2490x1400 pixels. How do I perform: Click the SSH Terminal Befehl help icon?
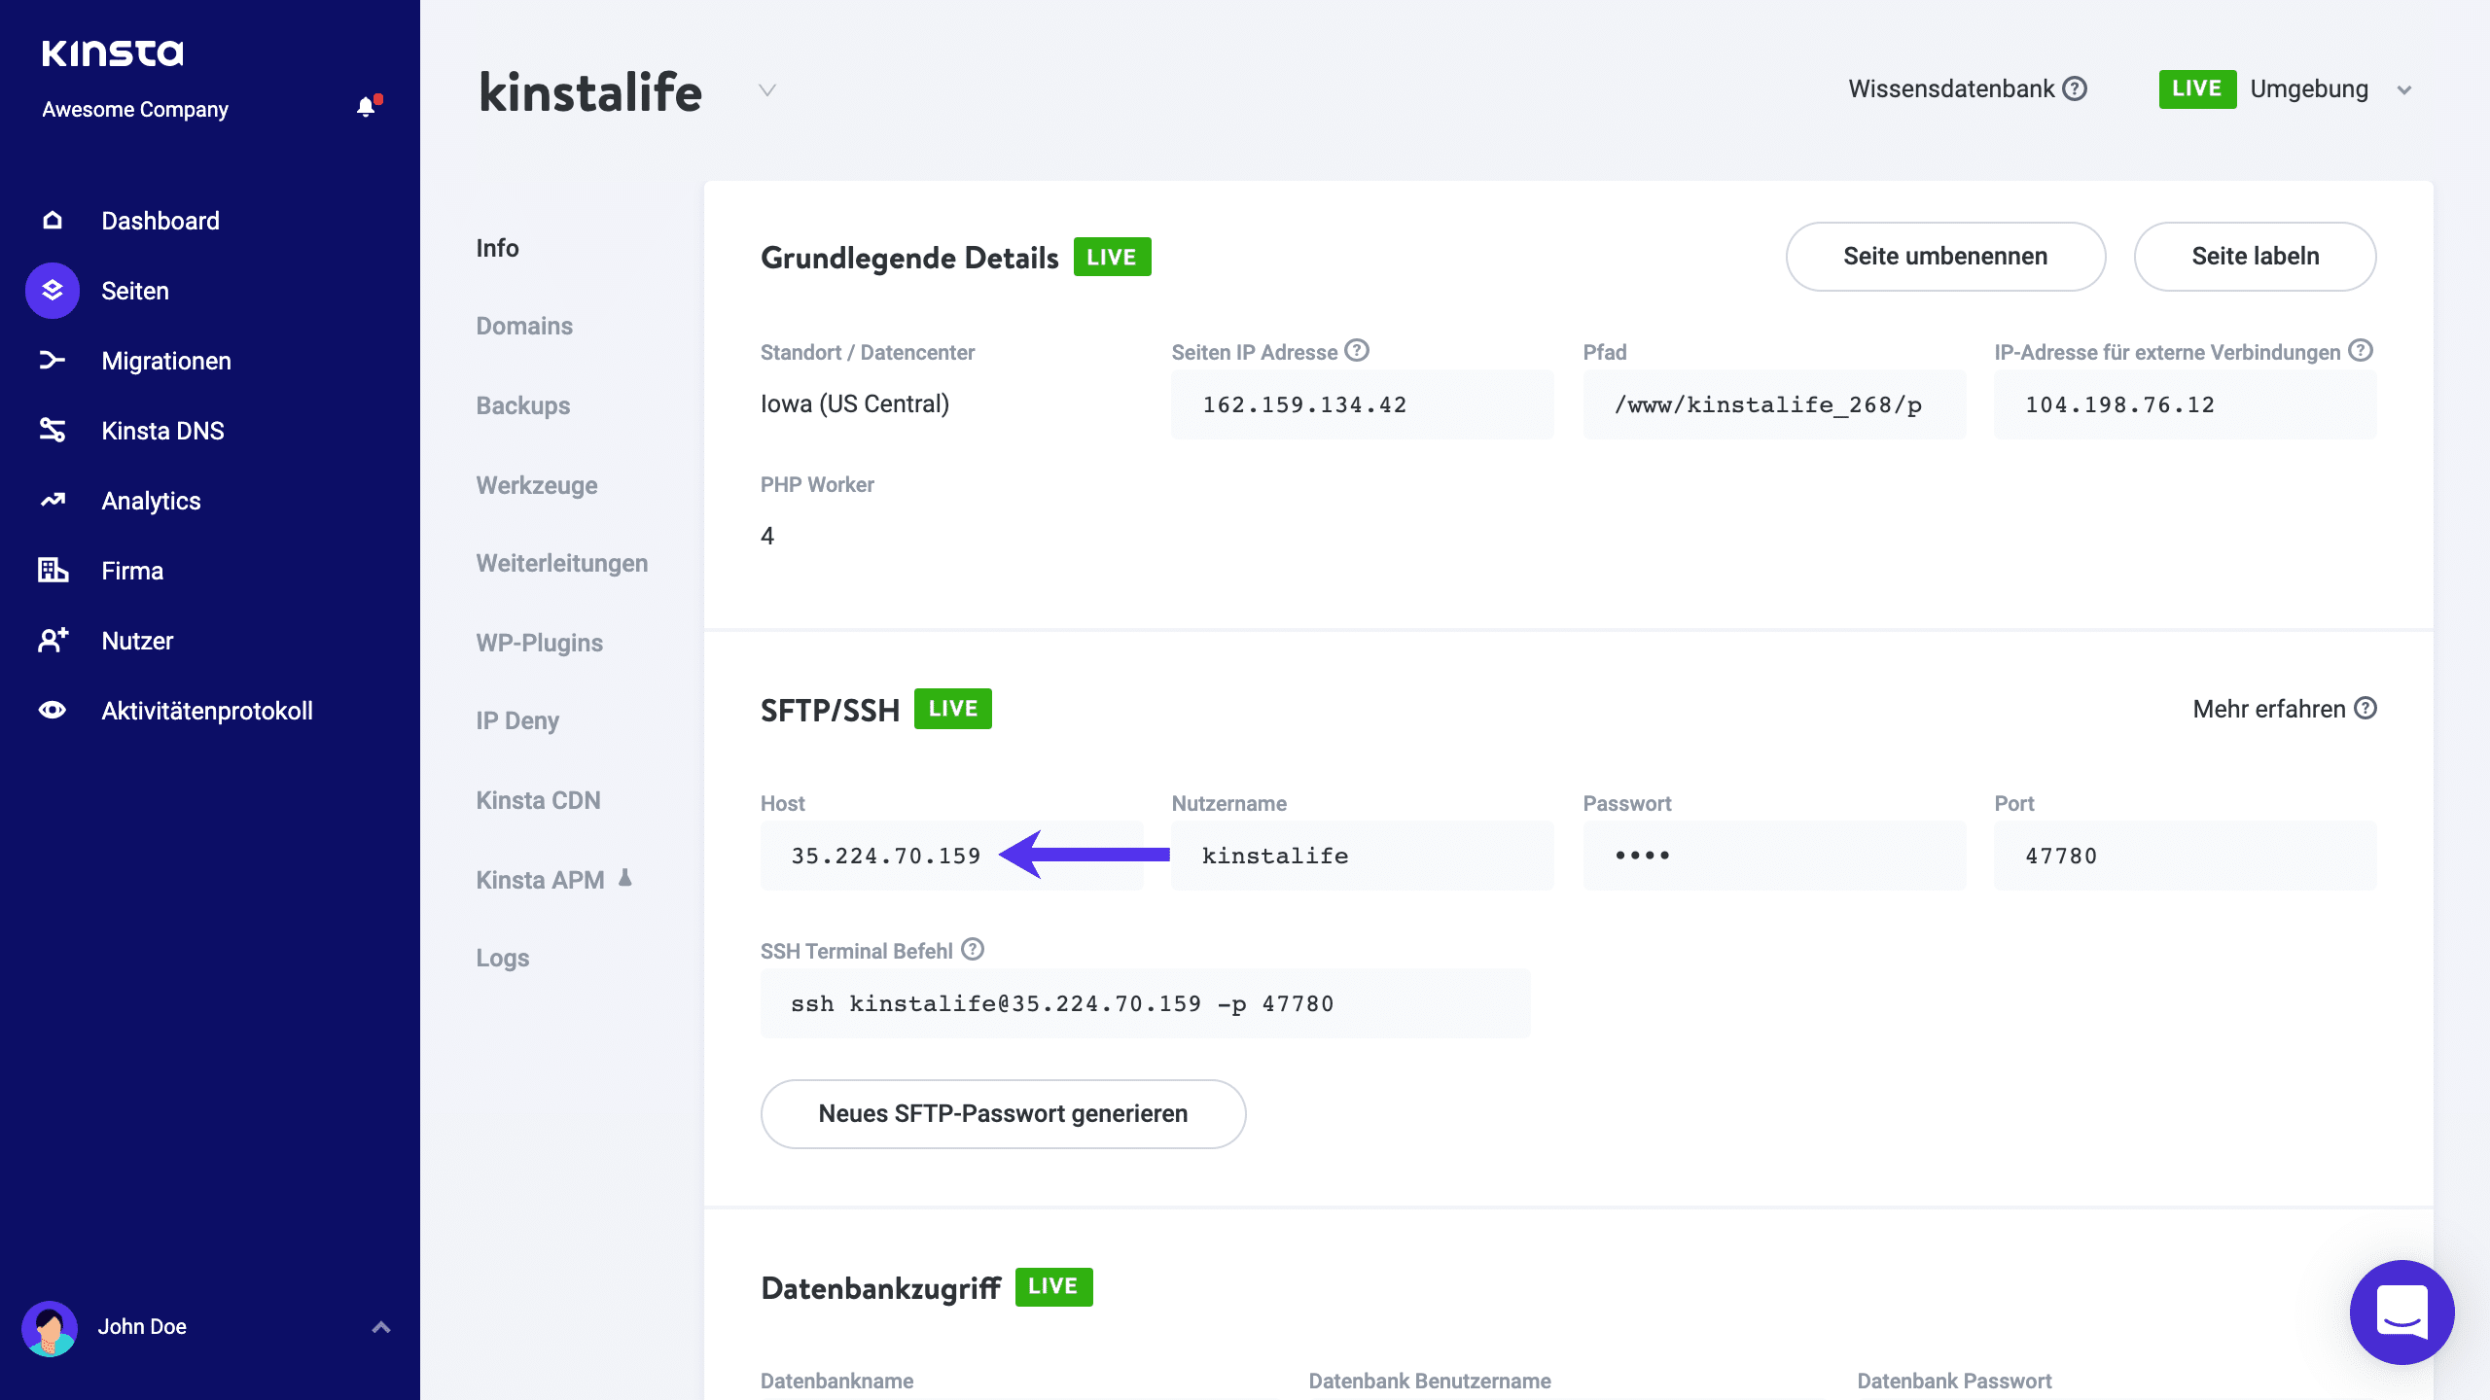pos(971,951)
